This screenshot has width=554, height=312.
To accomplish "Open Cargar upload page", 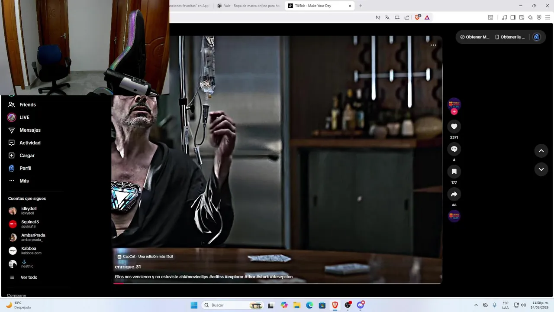I will (x=22, y=156).
